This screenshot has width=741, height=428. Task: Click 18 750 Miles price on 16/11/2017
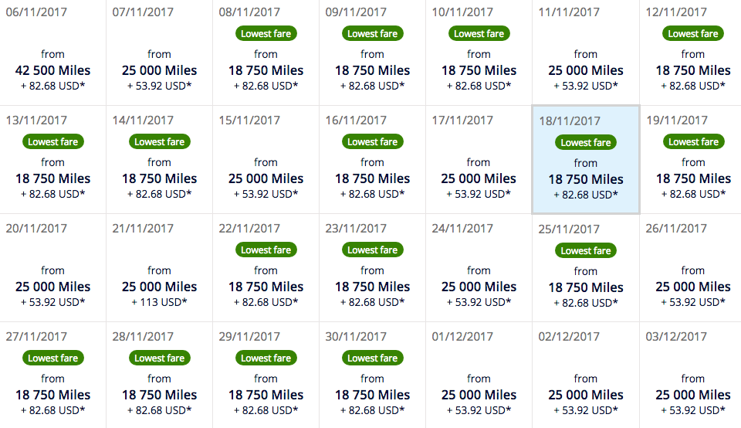tap(372, 178)
